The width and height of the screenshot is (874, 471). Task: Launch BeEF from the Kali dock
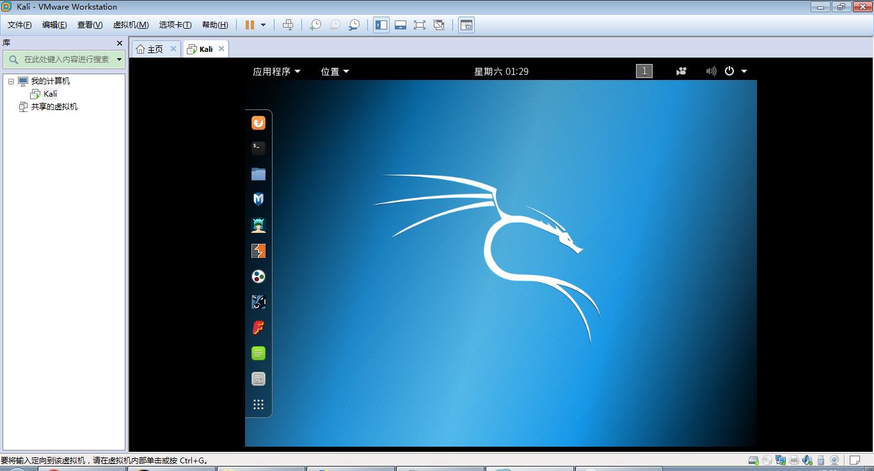[258, 302]
